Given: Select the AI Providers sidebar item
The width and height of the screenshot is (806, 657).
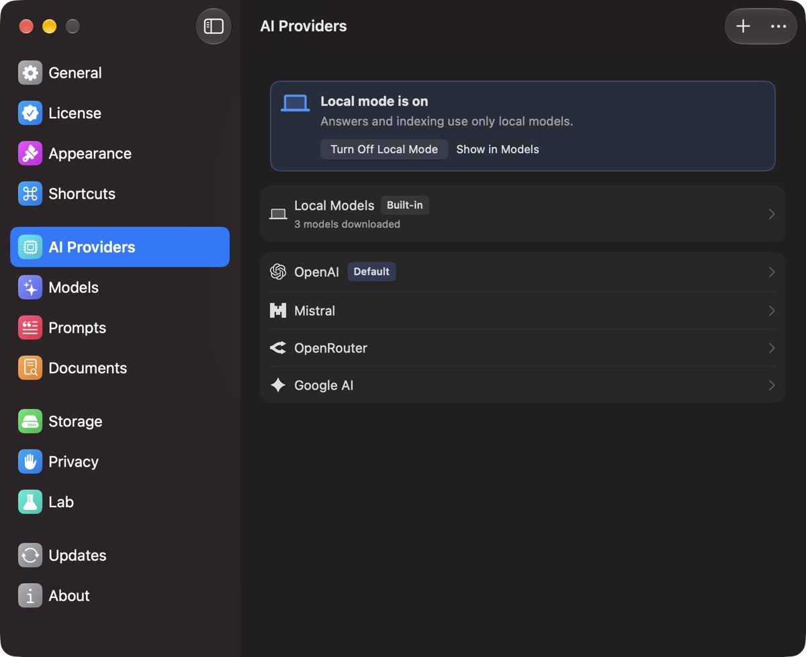Looking at the screenshot, I should click(x=120, y=247).
